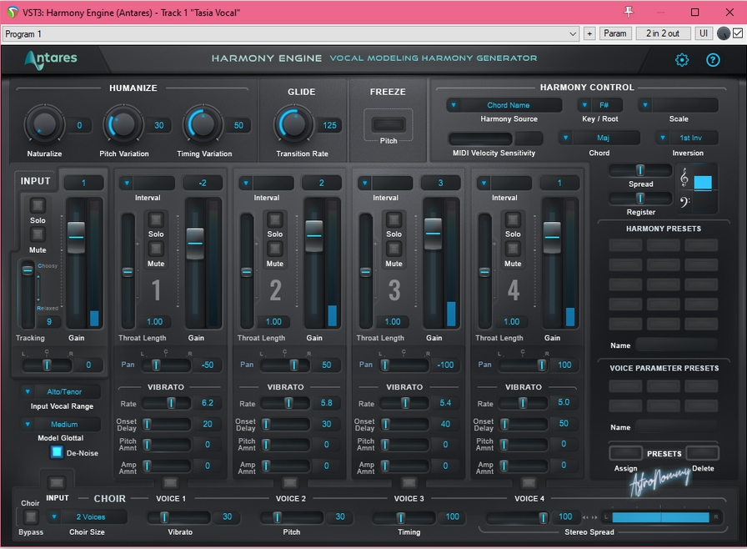
Task: Open the Input Vocal Range dropdown
Action: (61, 392)
